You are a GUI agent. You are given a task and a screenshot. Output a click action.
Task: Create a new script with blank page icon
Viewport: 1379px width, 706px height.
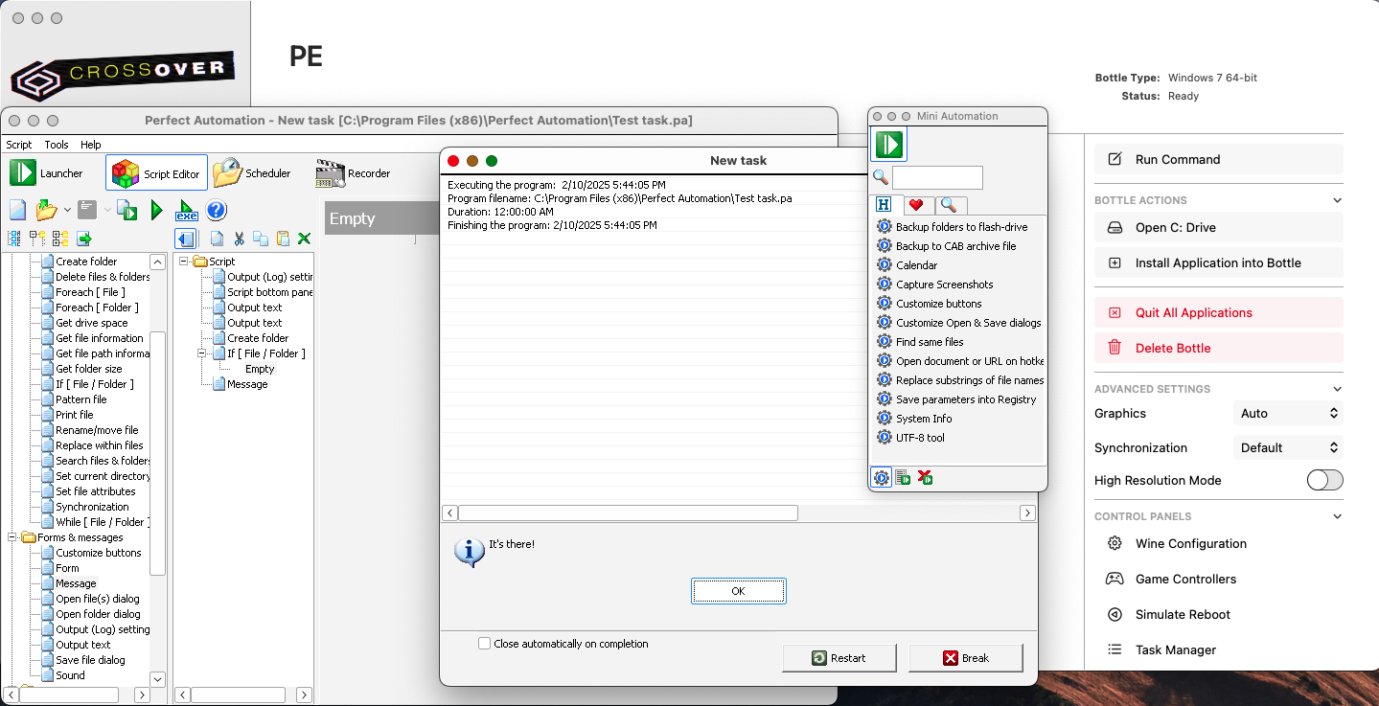pyautogui.click(x=17, y=210)
